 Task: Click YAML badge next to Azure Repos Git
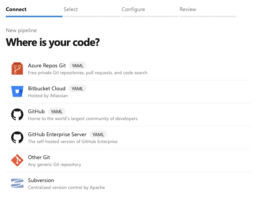78,66
